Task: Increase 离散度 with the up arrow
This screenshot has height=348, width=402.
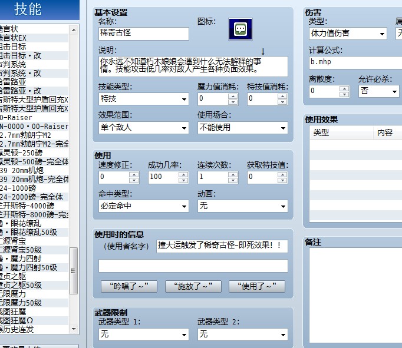Action: tap(344, 88)
